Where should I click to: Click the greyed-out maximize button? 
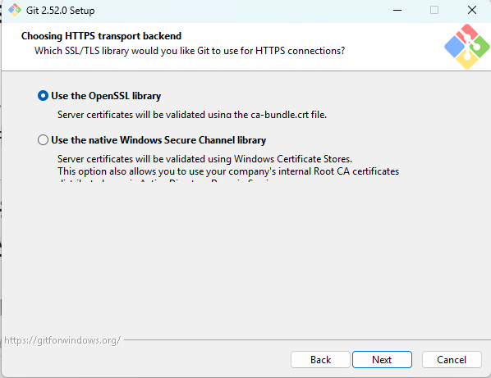tap(434, 10)
